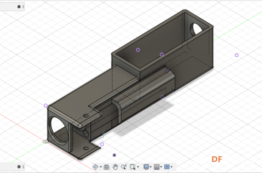
Task: Click the Zoom Window magnifier icon
Action: (133, 166)
